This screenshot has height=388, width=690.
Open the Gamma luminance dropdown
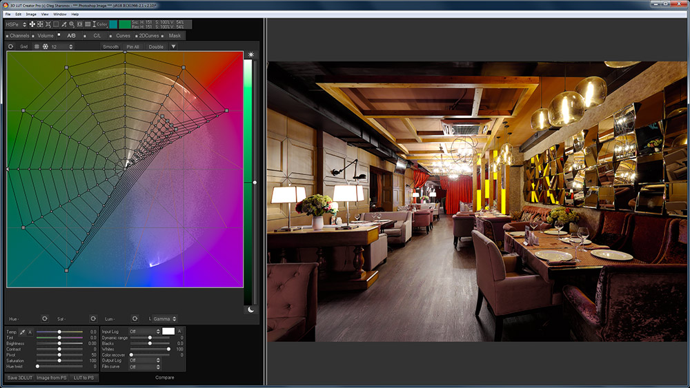tap(164, 318)
